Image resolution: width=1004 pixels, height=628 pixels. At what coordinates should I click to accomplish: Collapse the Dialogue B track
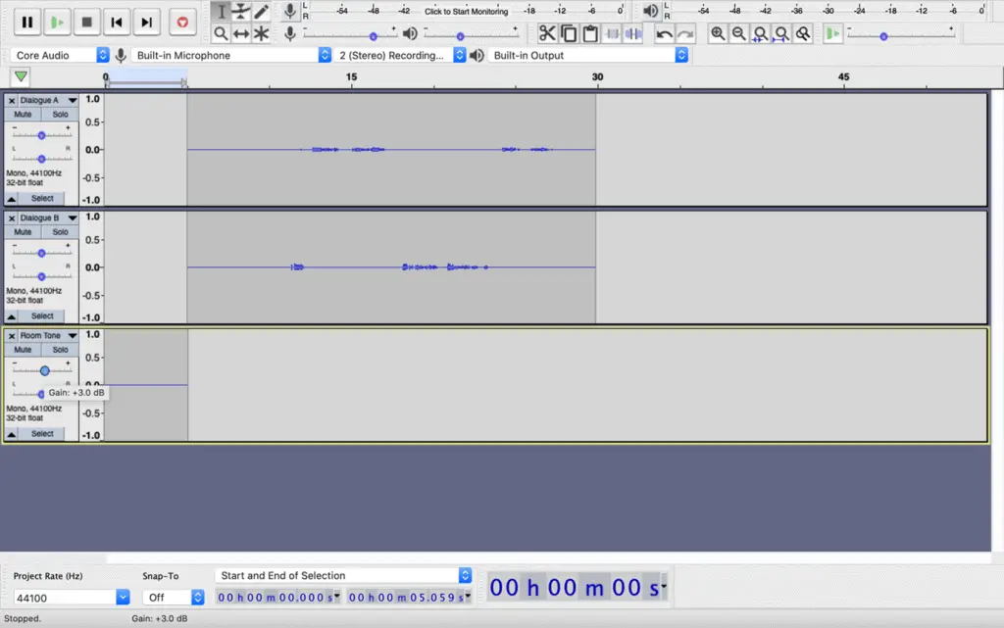pos(12,316)
